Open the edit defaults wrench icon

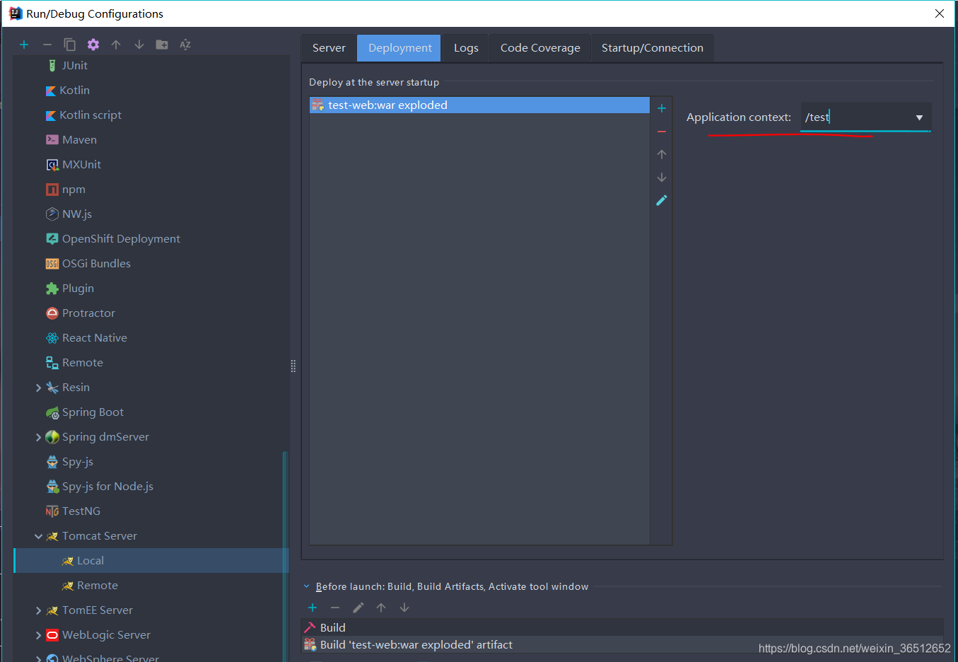coord(93,45)
